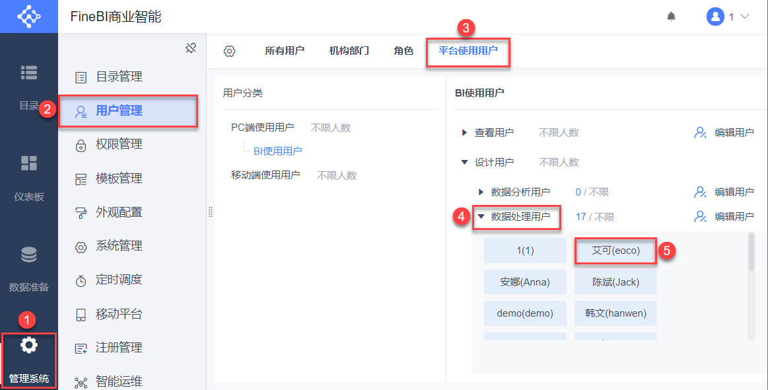Click the pin icon of the menu panel
The image size is (768, 390).
pyautogui.click(x=191, y=48)
